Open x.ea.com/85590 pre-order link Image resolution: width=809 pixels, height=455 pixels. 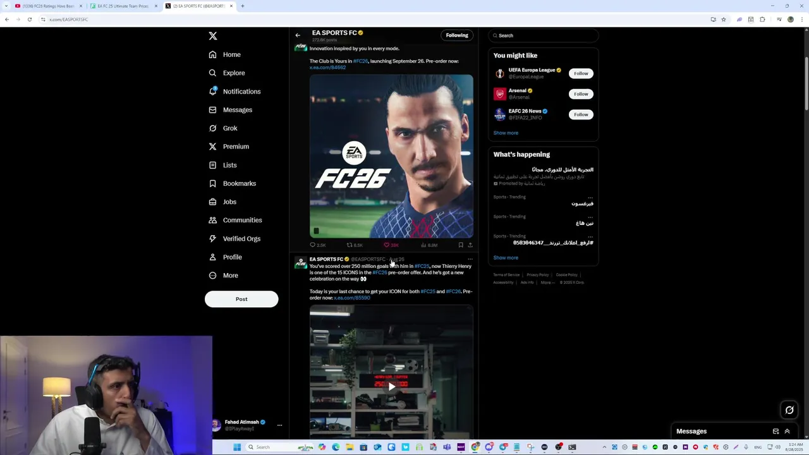pyautogui.click(x=352, y=298)
